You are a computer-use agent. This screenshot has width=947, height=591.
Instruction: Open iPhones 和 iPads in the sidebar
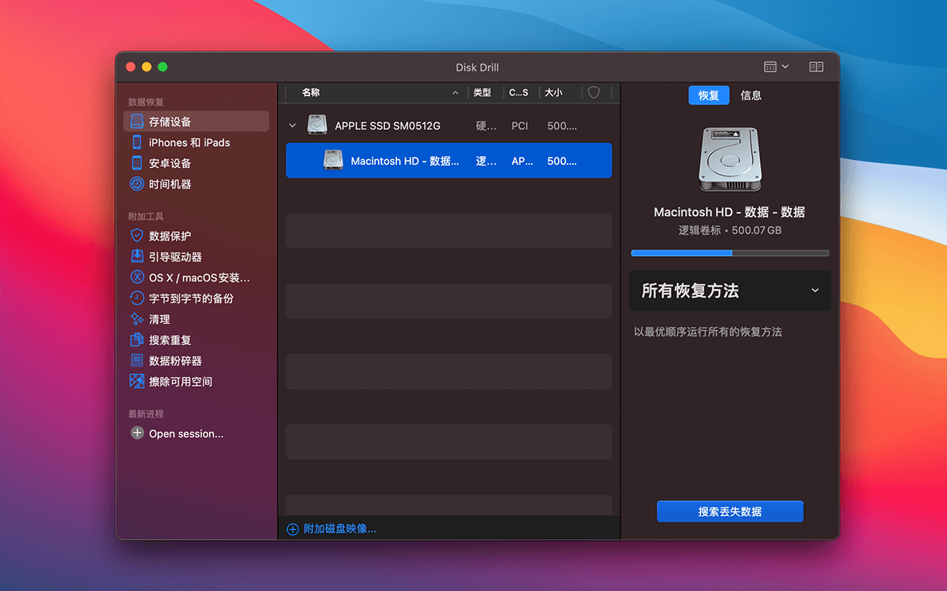point(197,143)
